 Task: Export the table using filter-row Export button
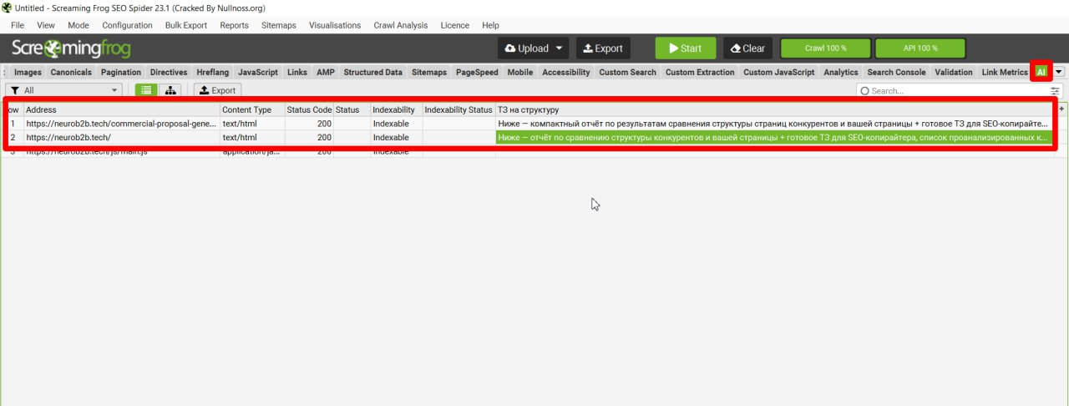pyautogui.click(x=217, y=90)
